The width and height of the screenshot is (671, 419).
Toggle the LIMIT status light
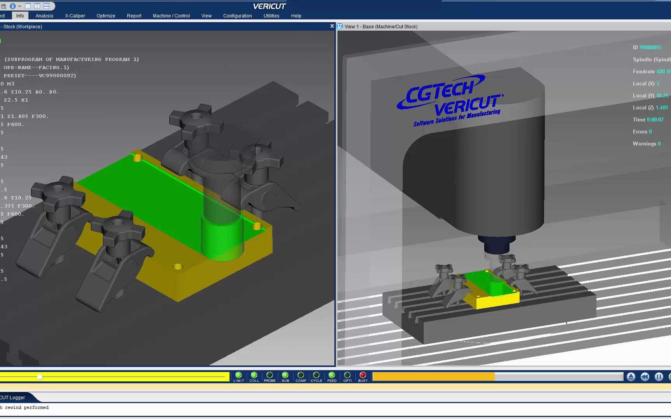[239, 377]
